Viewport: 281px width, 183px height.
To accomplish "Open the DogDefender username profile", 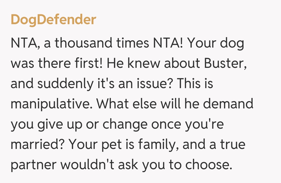I will 53,19.
